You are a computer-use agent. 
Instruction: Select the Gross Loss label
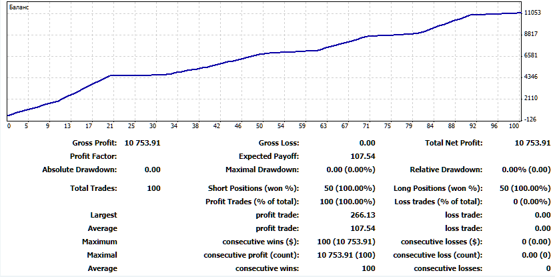(278, 143)
